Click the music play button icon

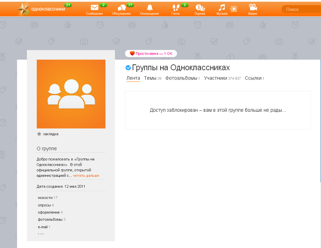coord(234,9)
